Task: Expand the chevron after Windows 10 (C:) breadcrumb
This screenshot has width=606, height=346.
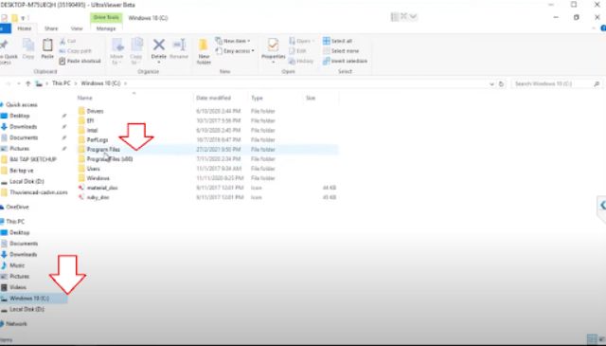Action: [x=126, y=83]
